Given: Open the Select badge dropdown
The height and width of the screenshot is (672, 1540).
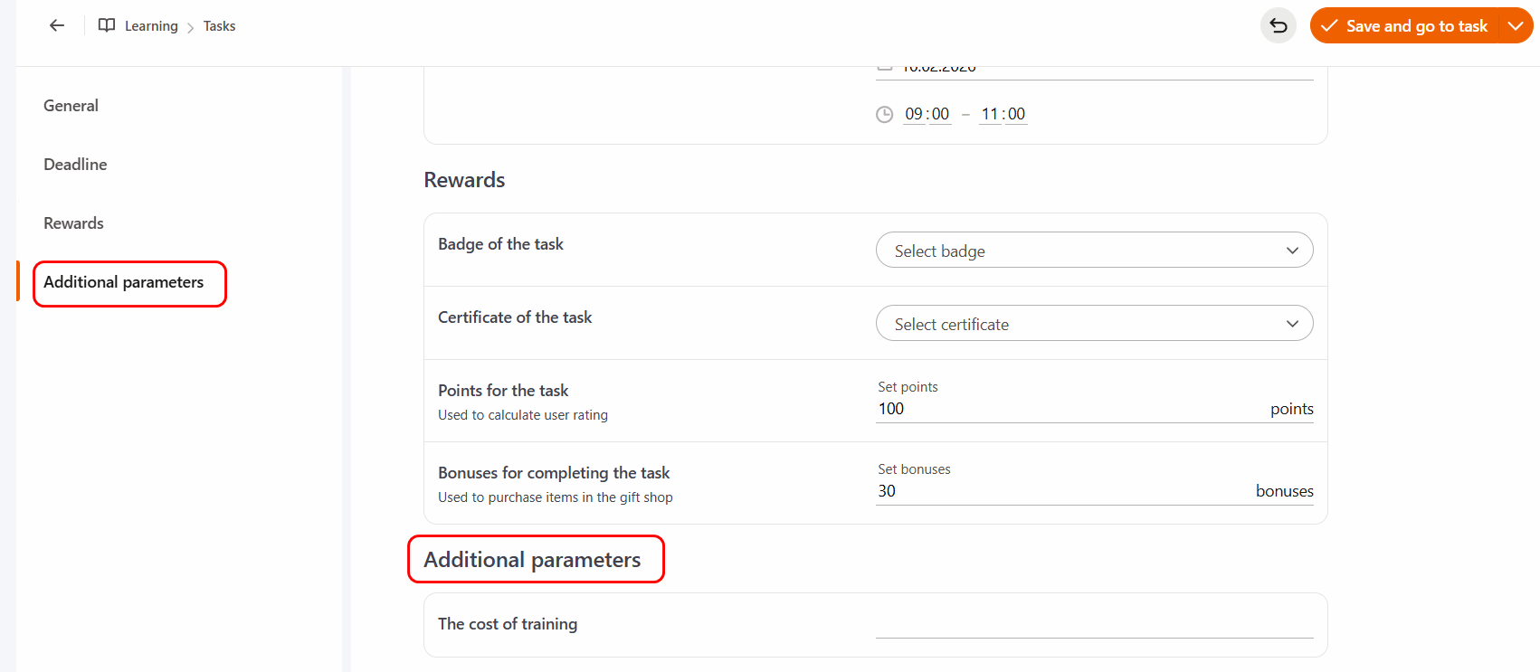Looking at the screenshot, I should coord(1094,251).
